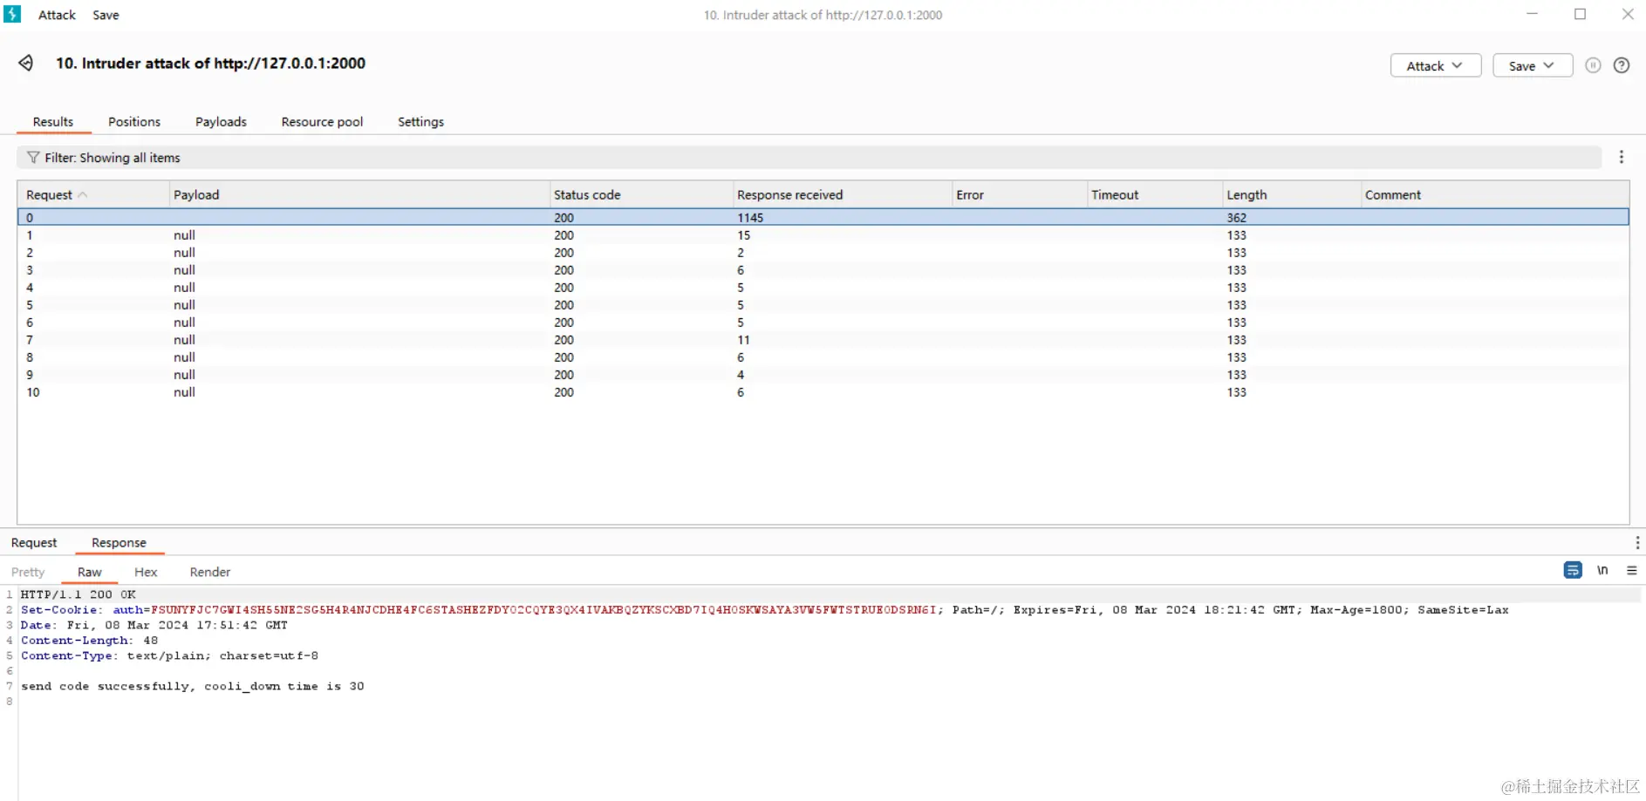
Task: Click the Content-Type header line
Action: [169, 655]
